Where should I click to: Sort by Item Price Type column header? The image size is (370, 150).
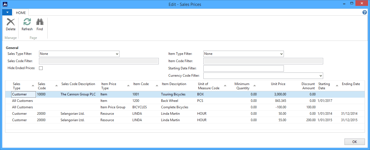[115, 86]
